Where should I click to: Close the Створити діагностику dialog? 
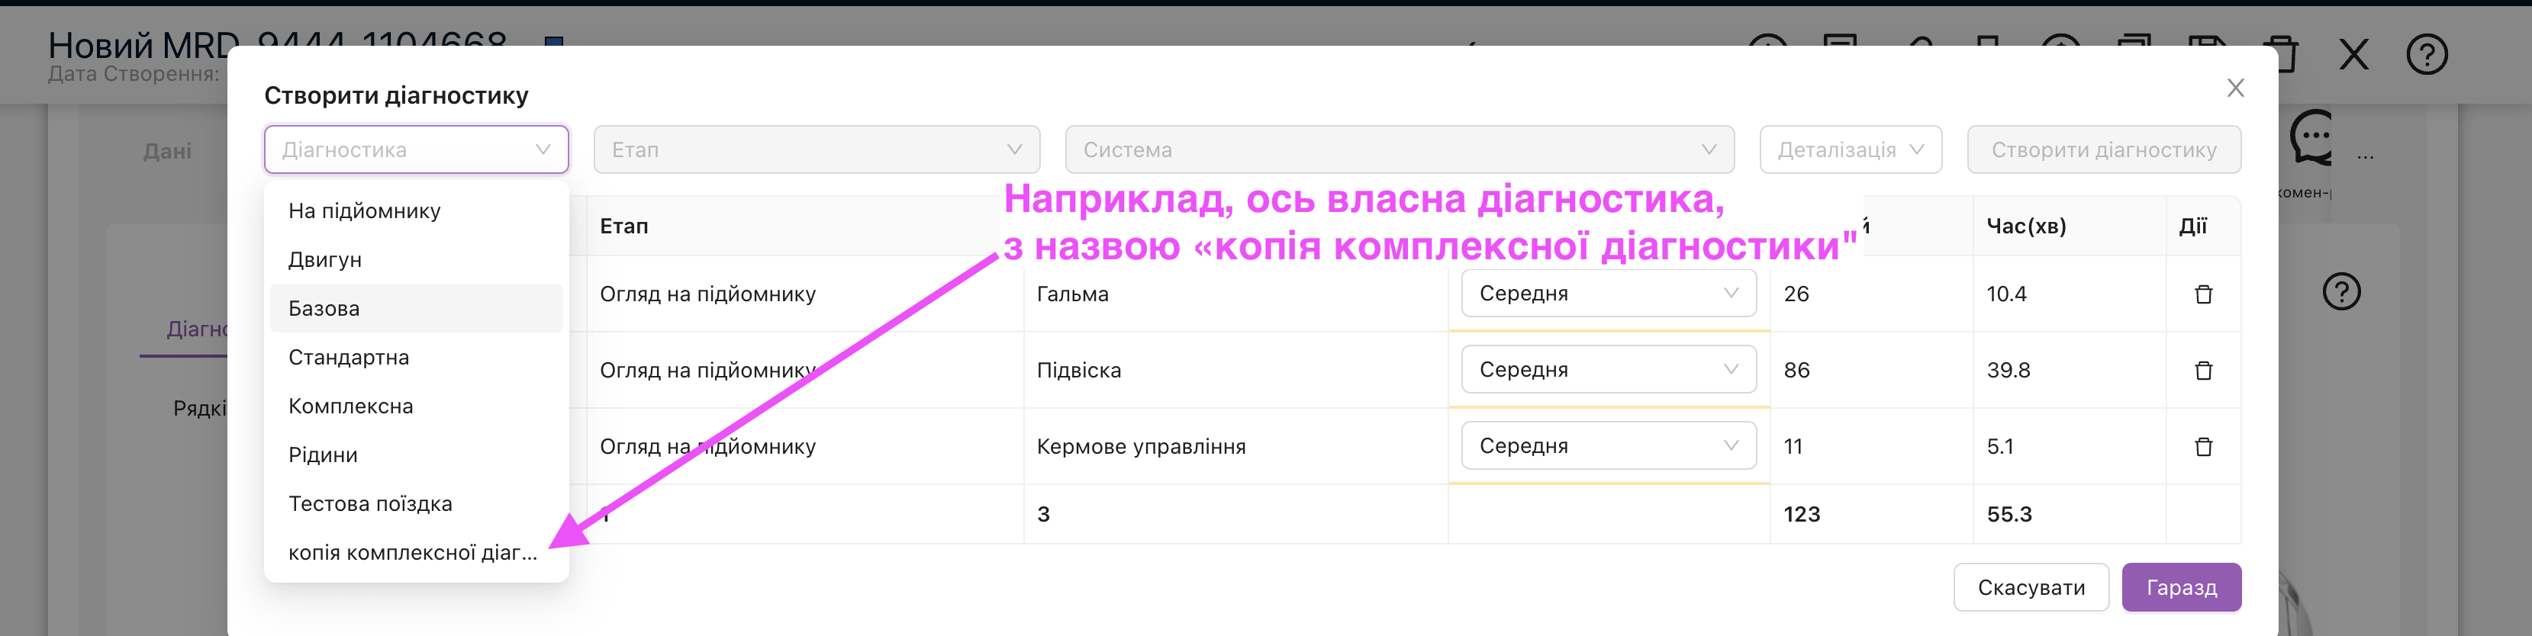2234,88
